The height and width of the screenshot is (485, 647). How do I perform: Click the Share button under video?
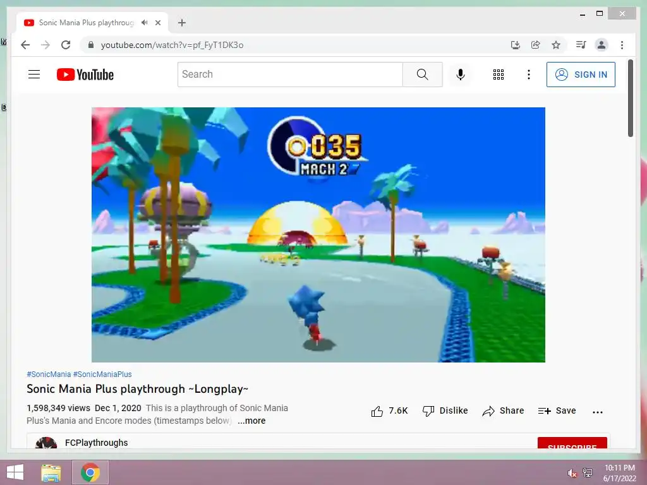tap(503, 410)
